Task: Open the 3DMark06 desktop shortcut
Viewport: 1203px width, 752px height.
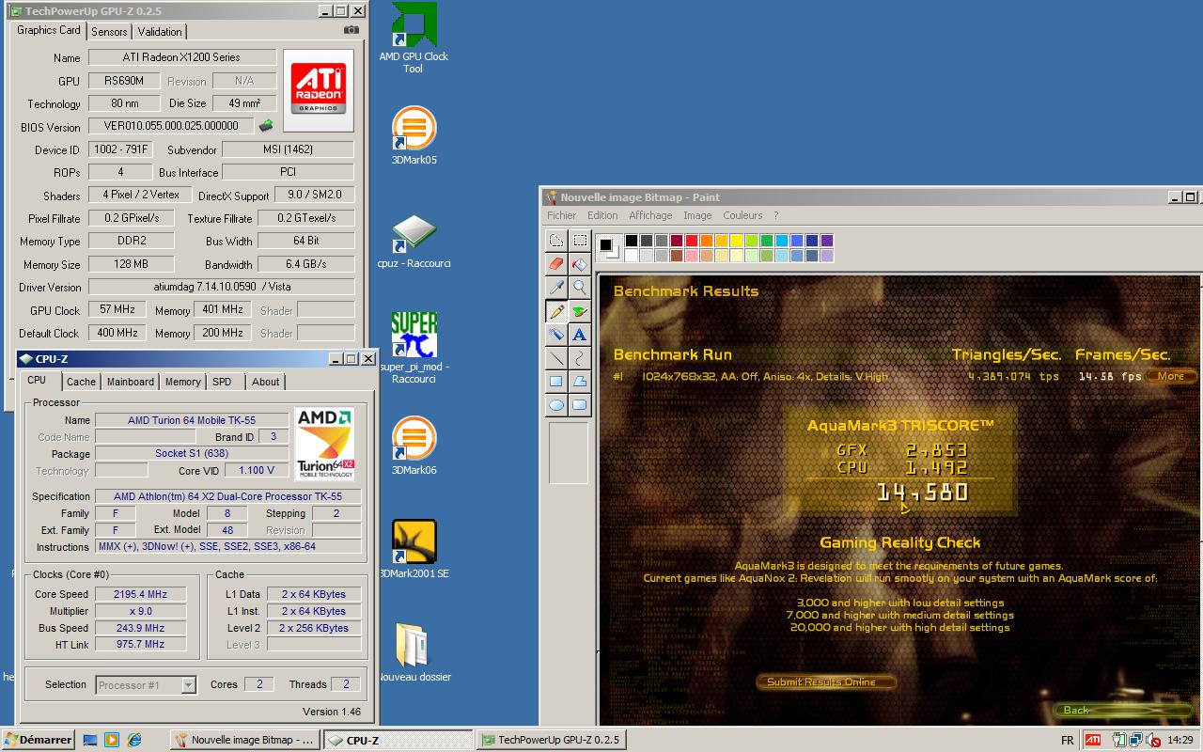Action: 414,446
